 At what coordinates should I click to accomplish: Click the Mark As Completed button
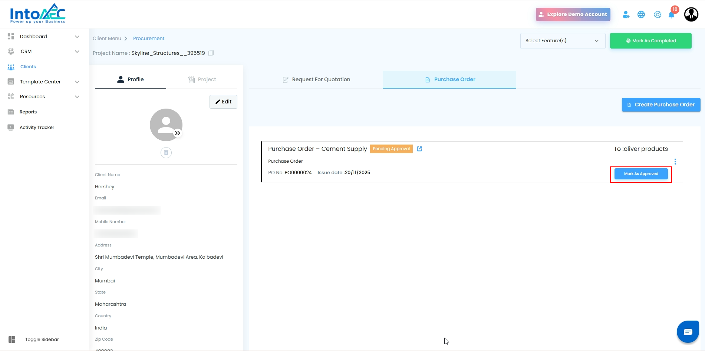651,41
